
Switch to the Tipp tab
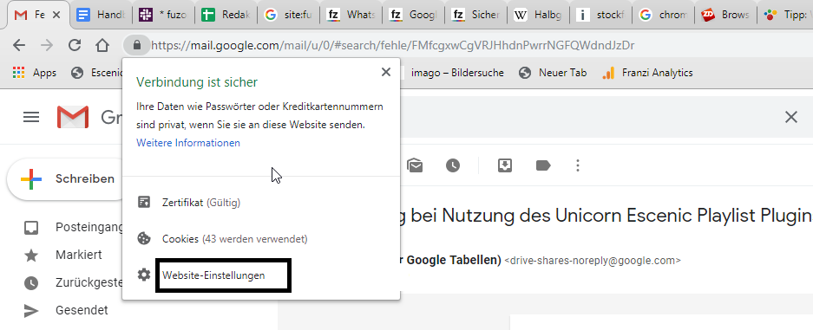click(x=785, y=15)
